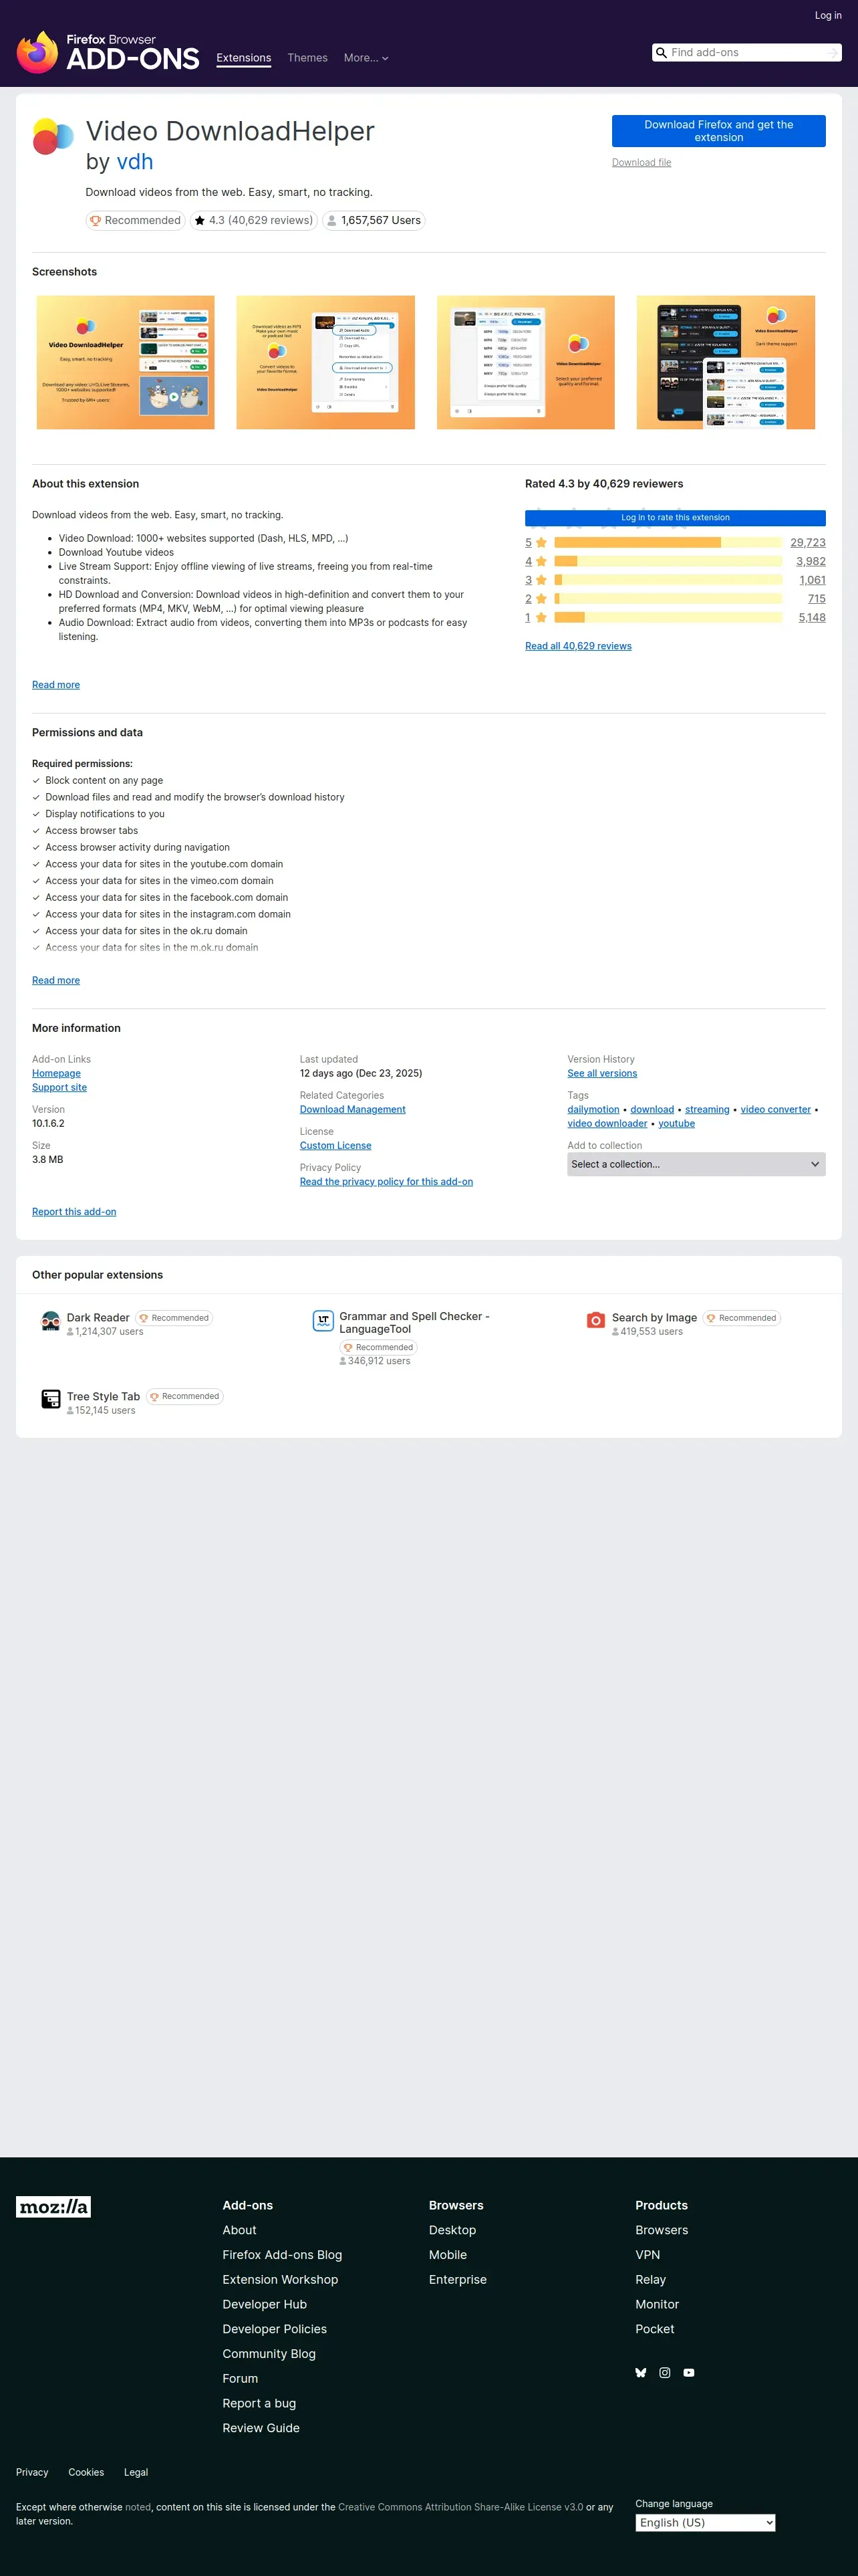The height and width of the screenshot is (2576, 858).
Task: Switch to the Themes tab
Action: (307, 58)
